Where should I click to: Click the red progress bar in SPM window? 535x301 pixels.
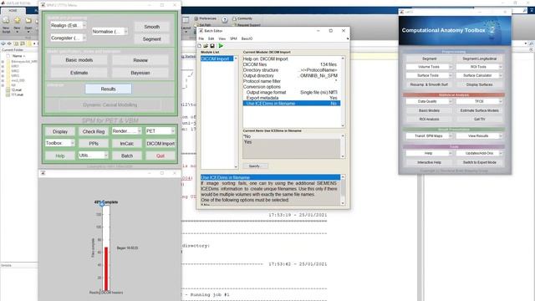coord(106,268)
